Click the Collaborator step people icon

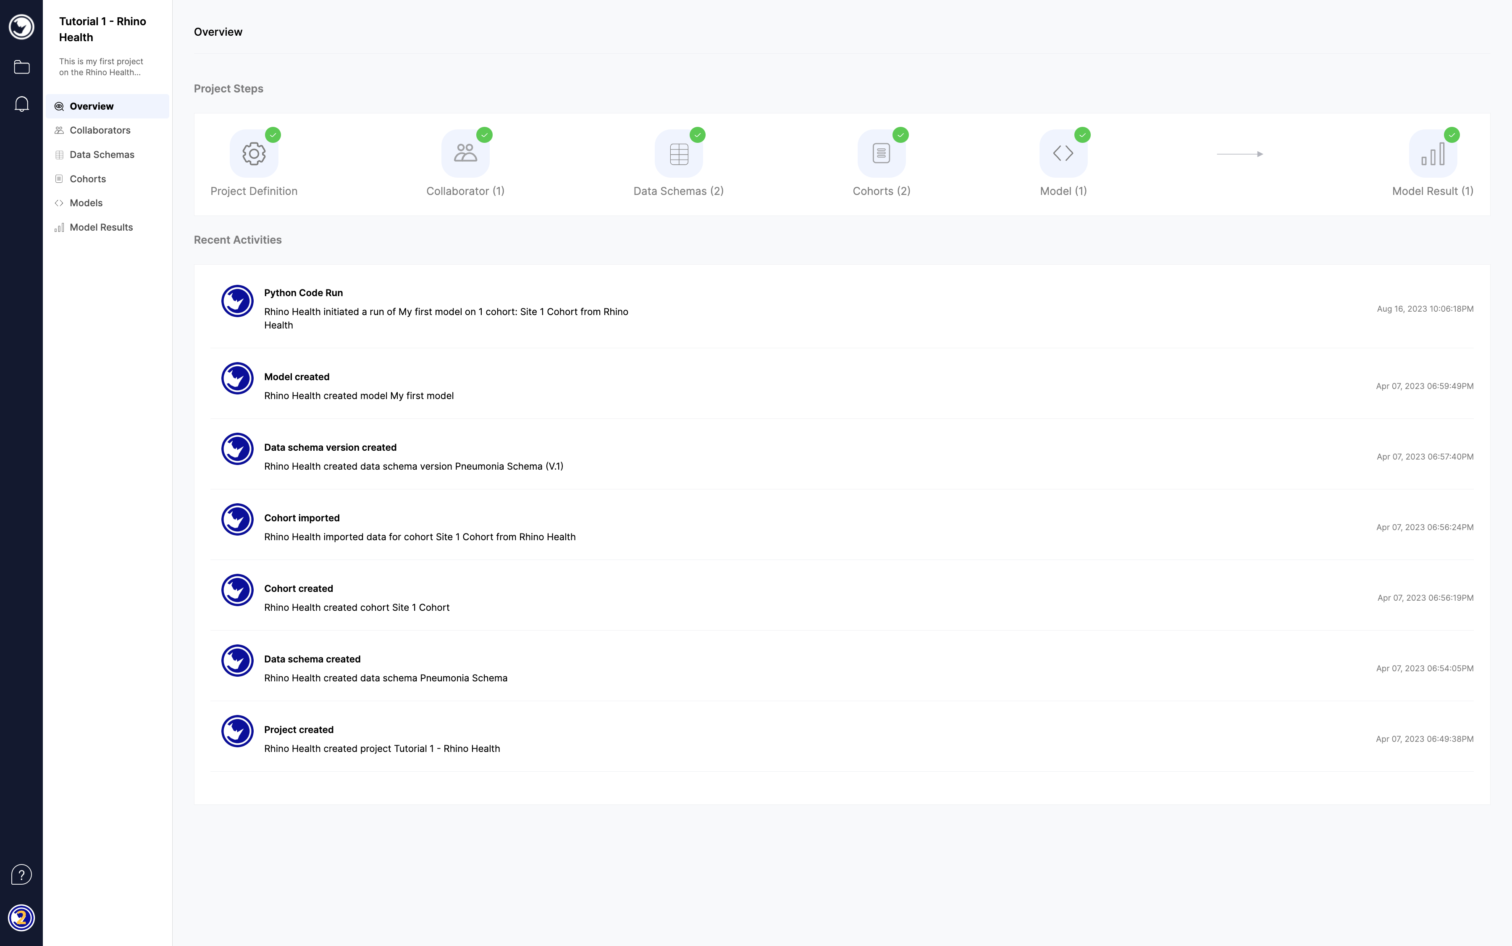coord(465,153)
